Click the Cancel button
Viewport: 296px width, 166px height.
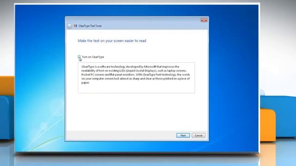(198, 135)
